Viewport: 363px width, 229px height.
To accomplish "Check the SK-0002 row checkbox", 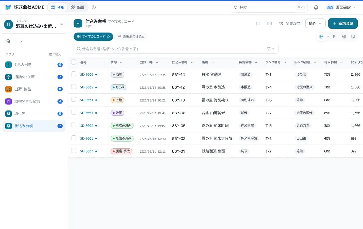I will [x=74, y=125].
